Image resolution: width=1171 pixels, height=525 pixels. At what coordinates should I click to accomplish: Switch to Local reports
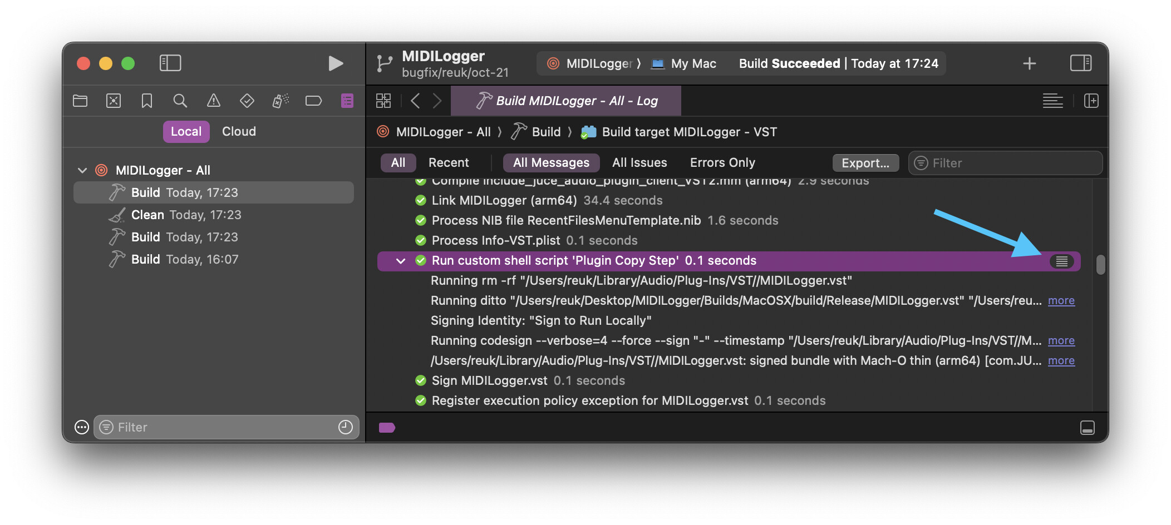(186, 132)
